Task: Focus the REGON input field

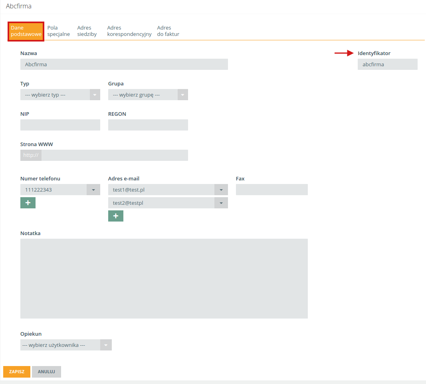Action: 148,125
